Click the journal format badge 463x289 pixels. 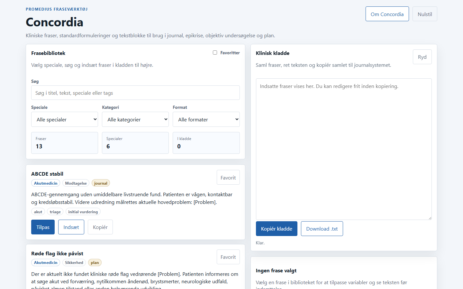(x=101, y=183)
